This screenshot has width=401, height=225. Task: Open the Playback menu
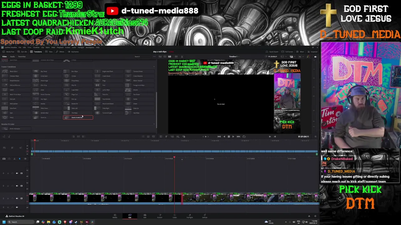60,47
